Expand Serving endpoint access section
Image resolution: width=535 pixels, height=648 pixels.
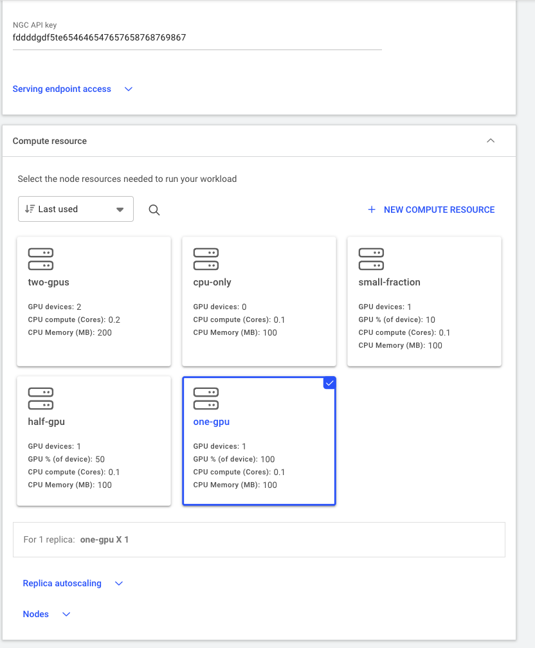pos(73,89)
